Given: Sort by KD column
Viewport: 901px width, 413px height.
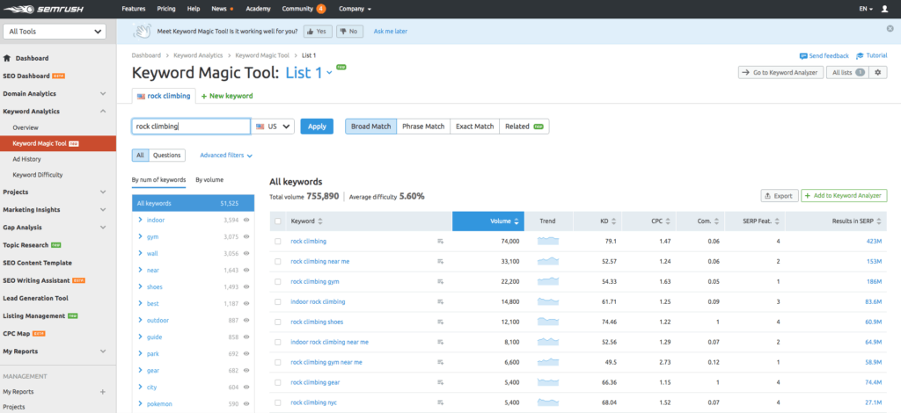Looking at the screenshot, I should (x=613, y=221).
